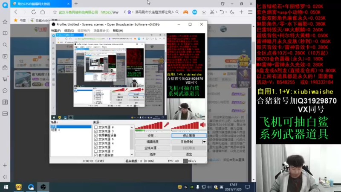Expand the undo icon dropdown arrow

click(226, 12)
